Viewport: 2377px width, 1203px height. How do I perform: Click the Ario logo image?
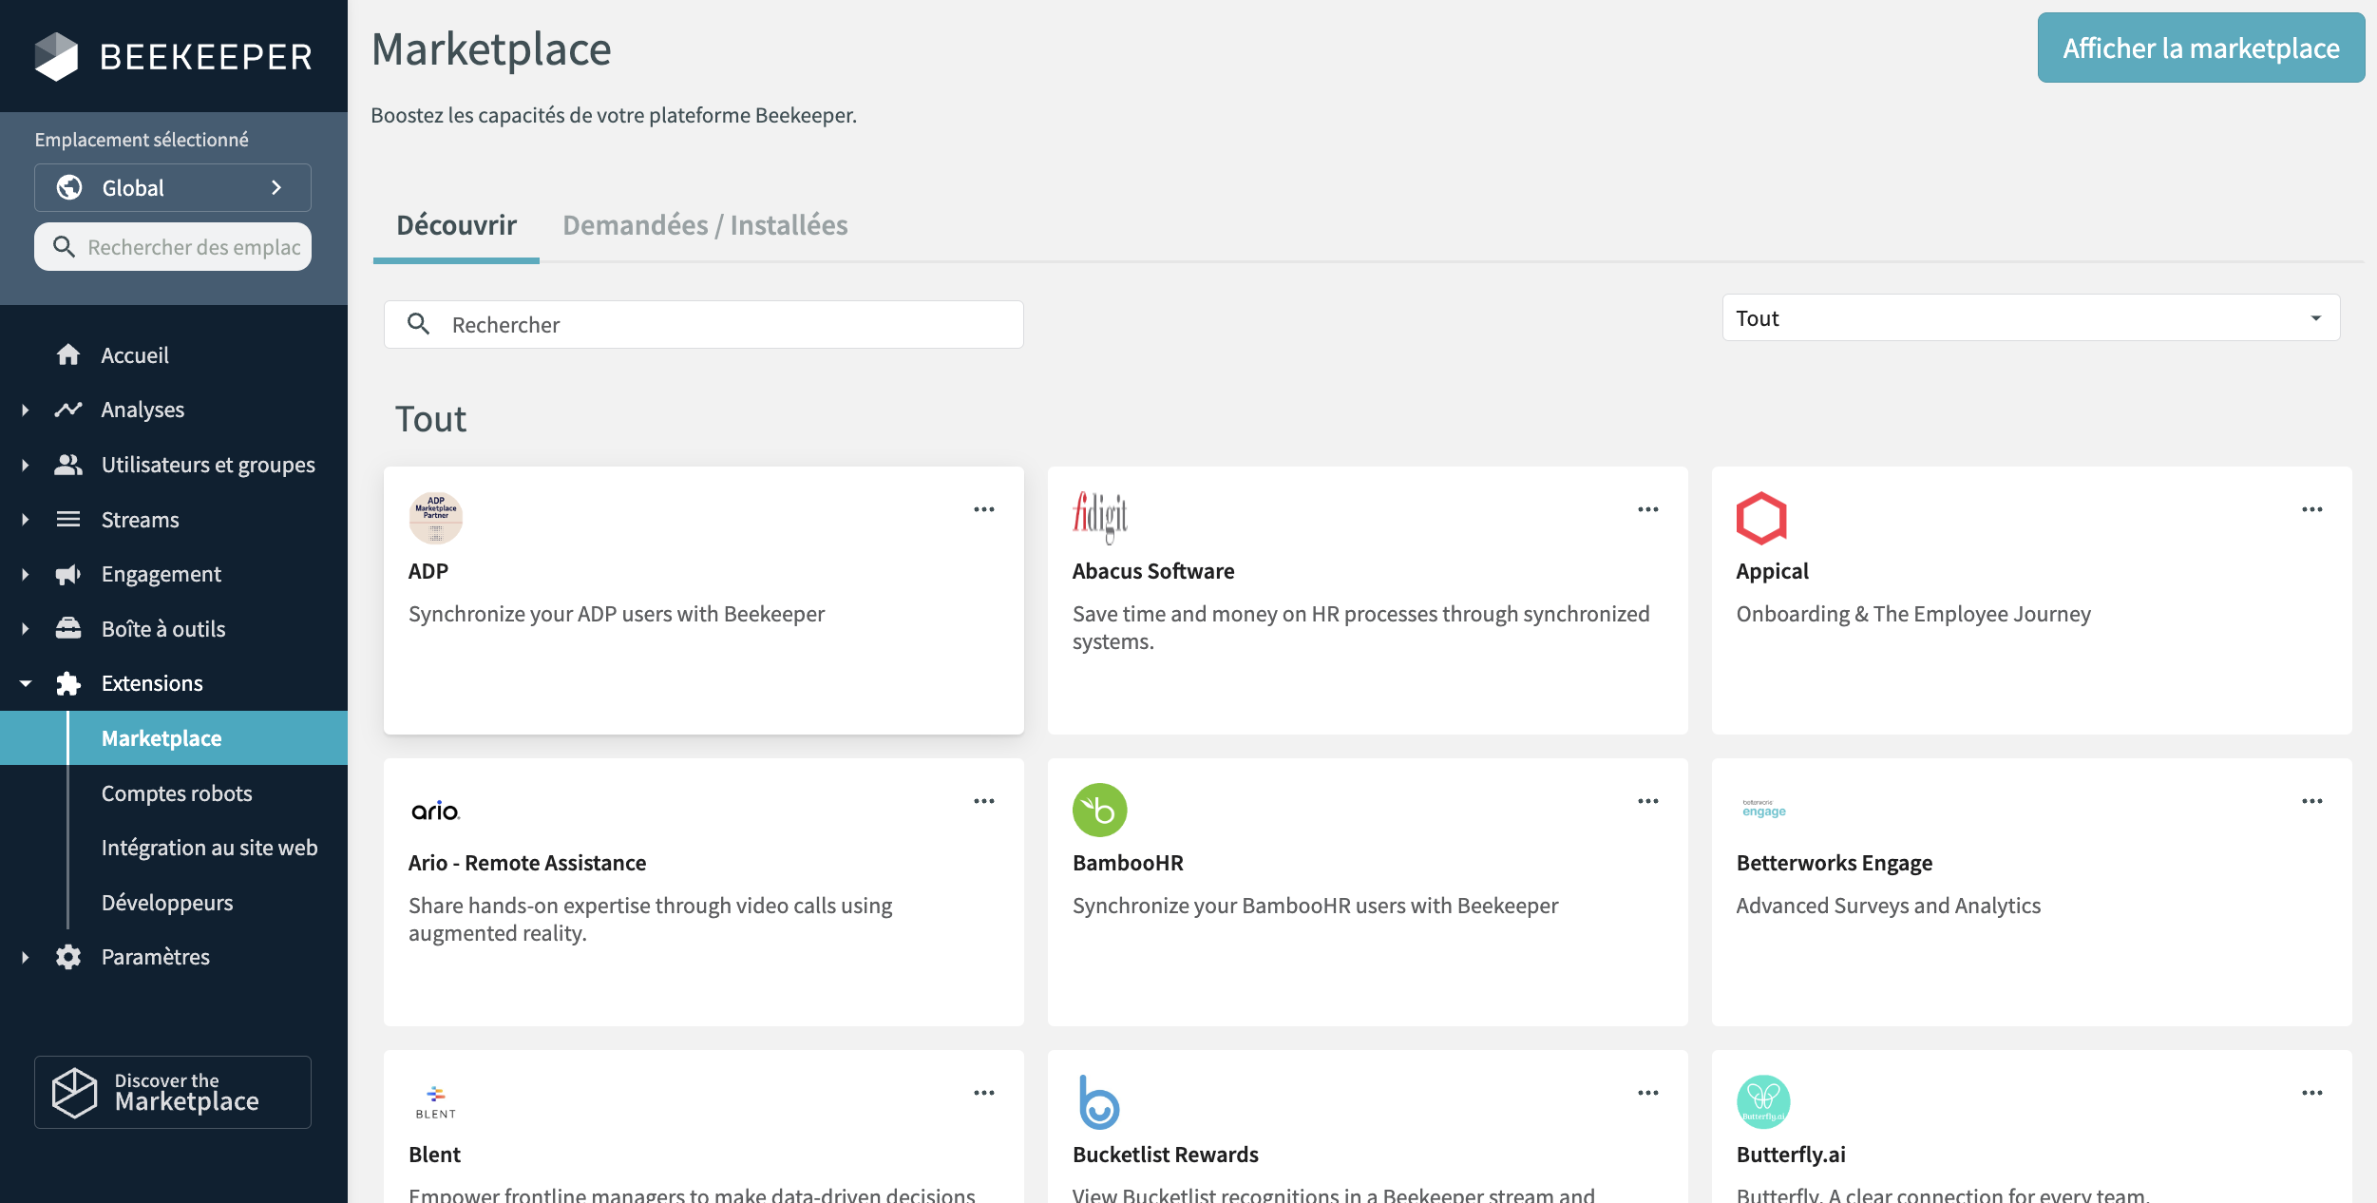(x=436, y=811)
